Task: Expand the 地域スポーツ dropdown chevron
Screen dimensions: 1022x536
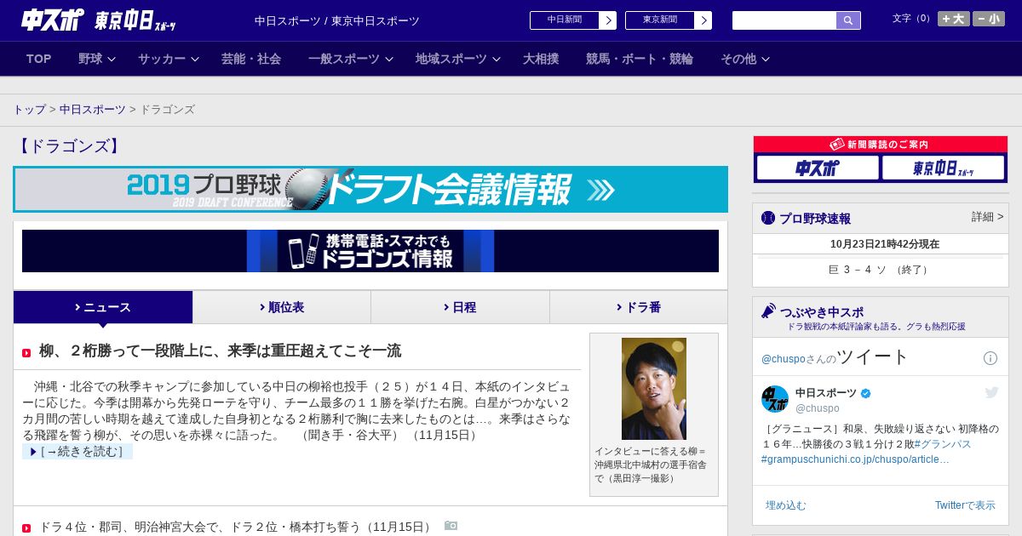Action: pos(497,59)
